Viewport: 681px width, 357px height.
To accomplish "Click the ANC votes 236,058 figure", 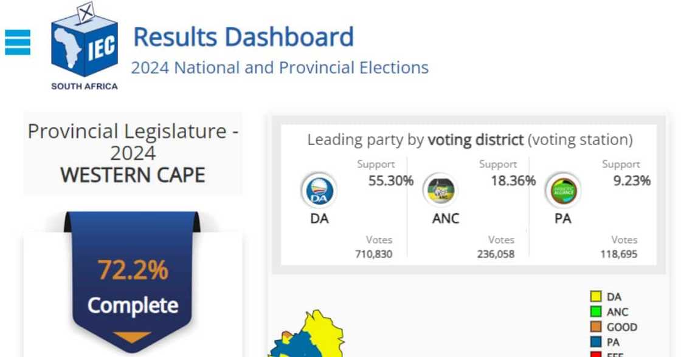I will (x=496, y=254).
